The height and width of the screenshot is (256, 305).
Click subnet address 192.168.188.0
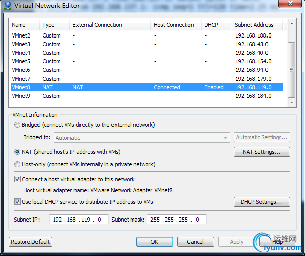coord(253,35)
